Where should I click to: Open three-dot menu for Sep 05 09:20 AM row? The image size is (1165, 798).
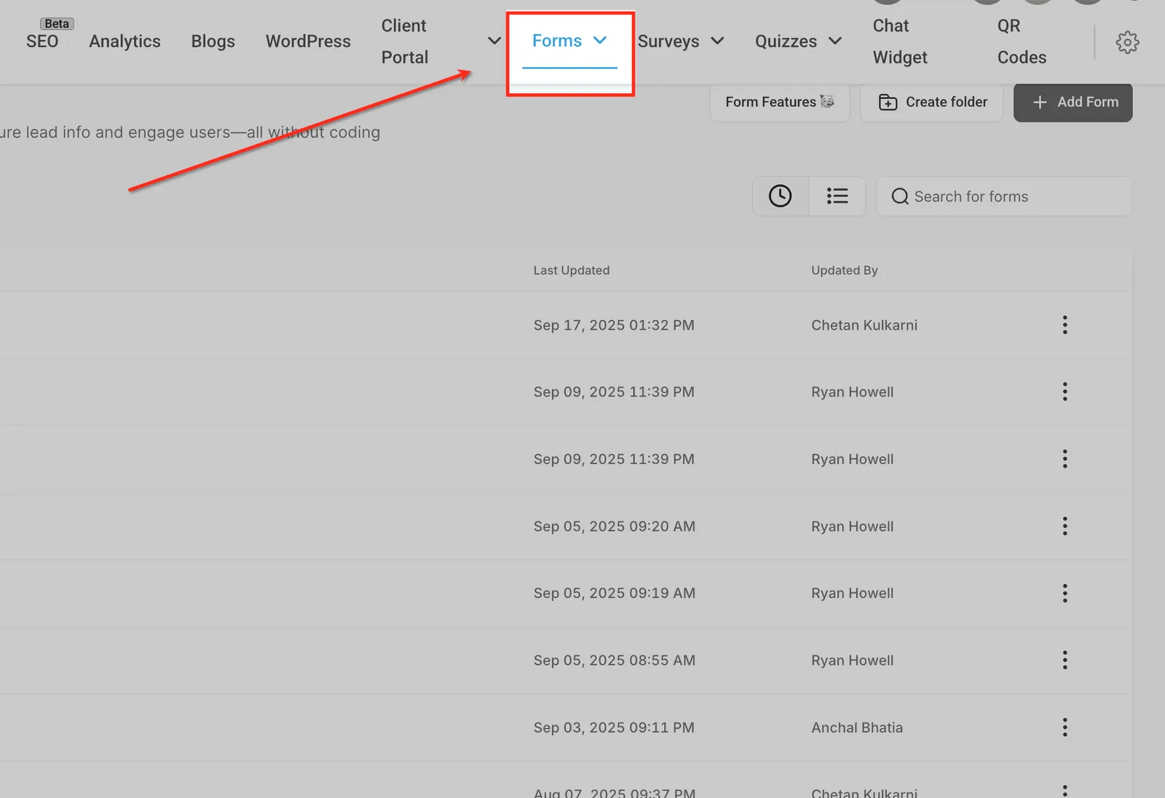(x=1065, y=526)
